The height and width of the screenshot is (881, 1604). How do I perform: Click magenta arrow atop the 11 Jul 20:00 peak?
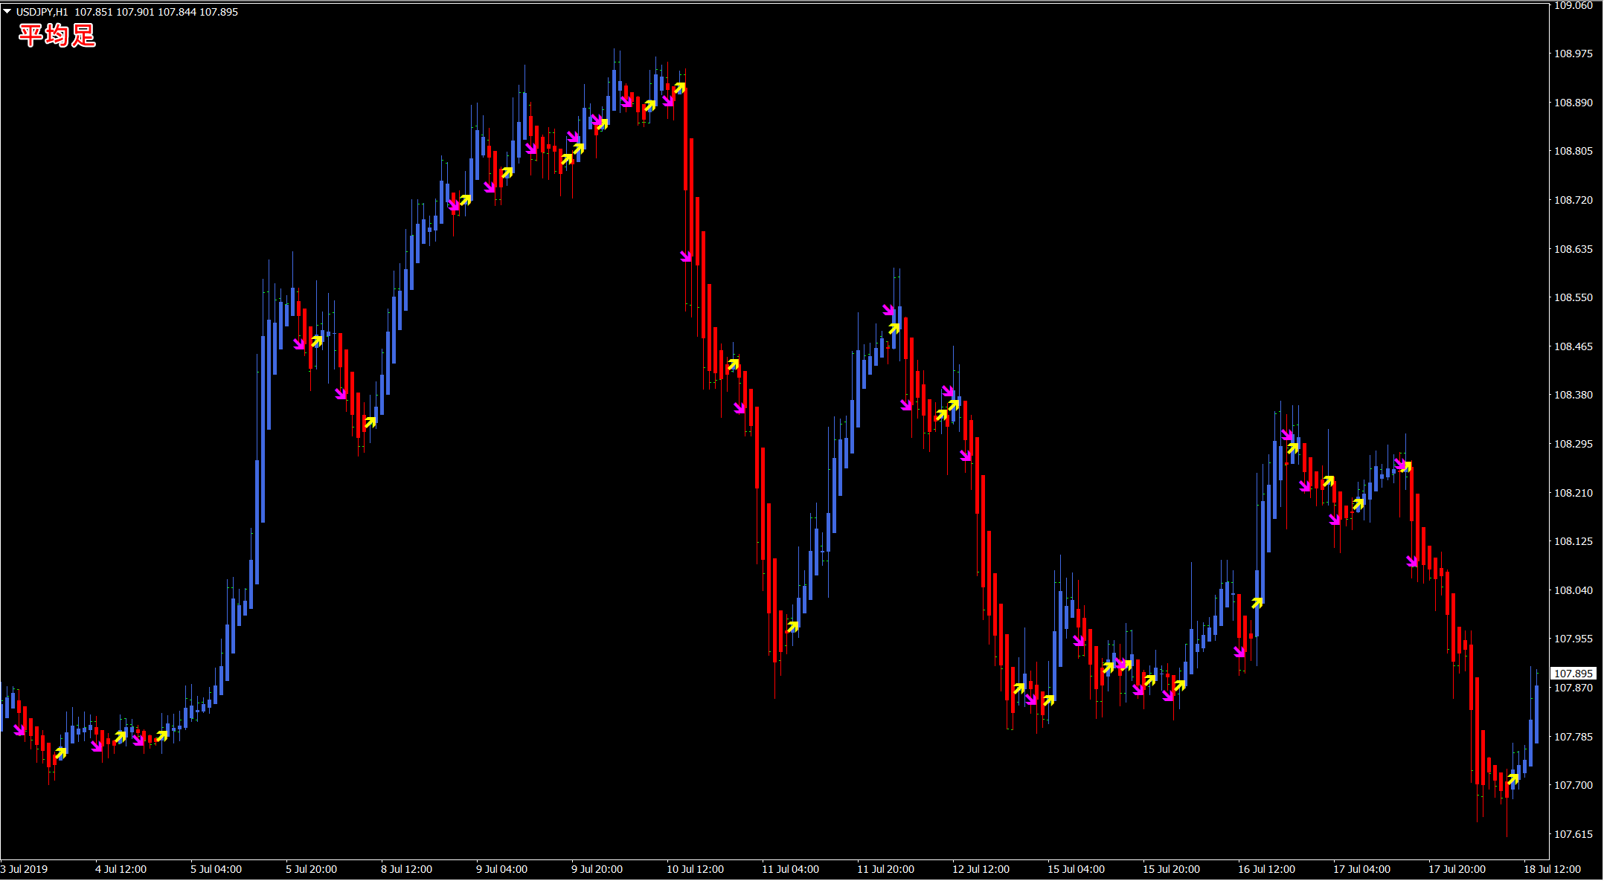coord(888,310)
